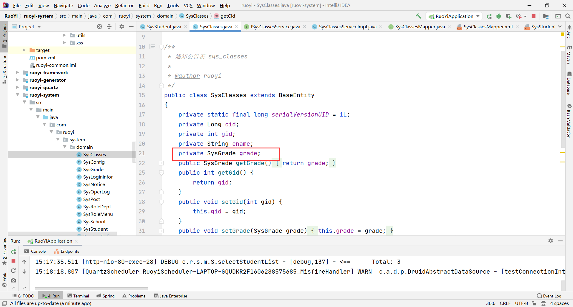Toggle the Maven tool window
The image size is (573, 307).
click(x=569, y=55)
